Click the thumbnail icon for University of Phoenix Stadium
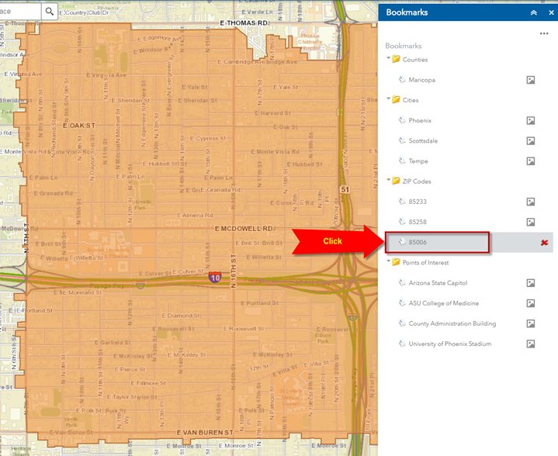This screenshot has width=558, height=456. point(531,344)
